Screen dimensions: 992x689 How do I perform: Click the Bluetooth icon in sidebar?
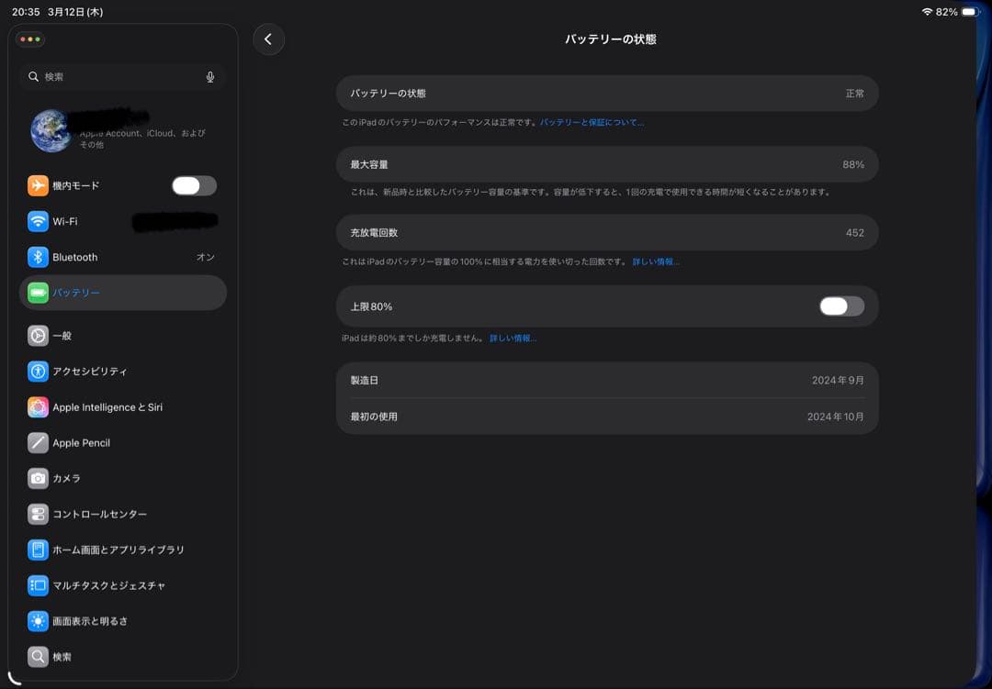pos(38,257)
